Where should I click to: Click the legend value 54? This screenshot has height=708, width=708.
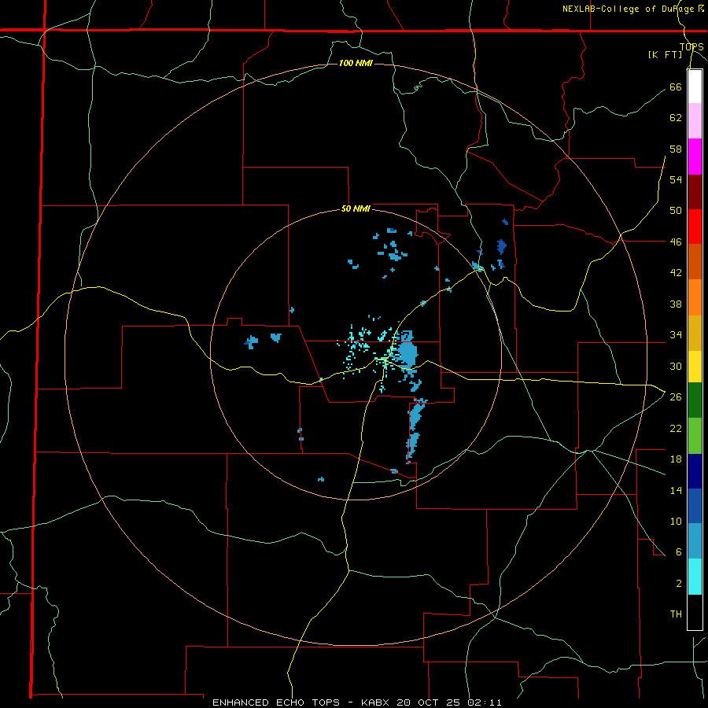point(676,179)
